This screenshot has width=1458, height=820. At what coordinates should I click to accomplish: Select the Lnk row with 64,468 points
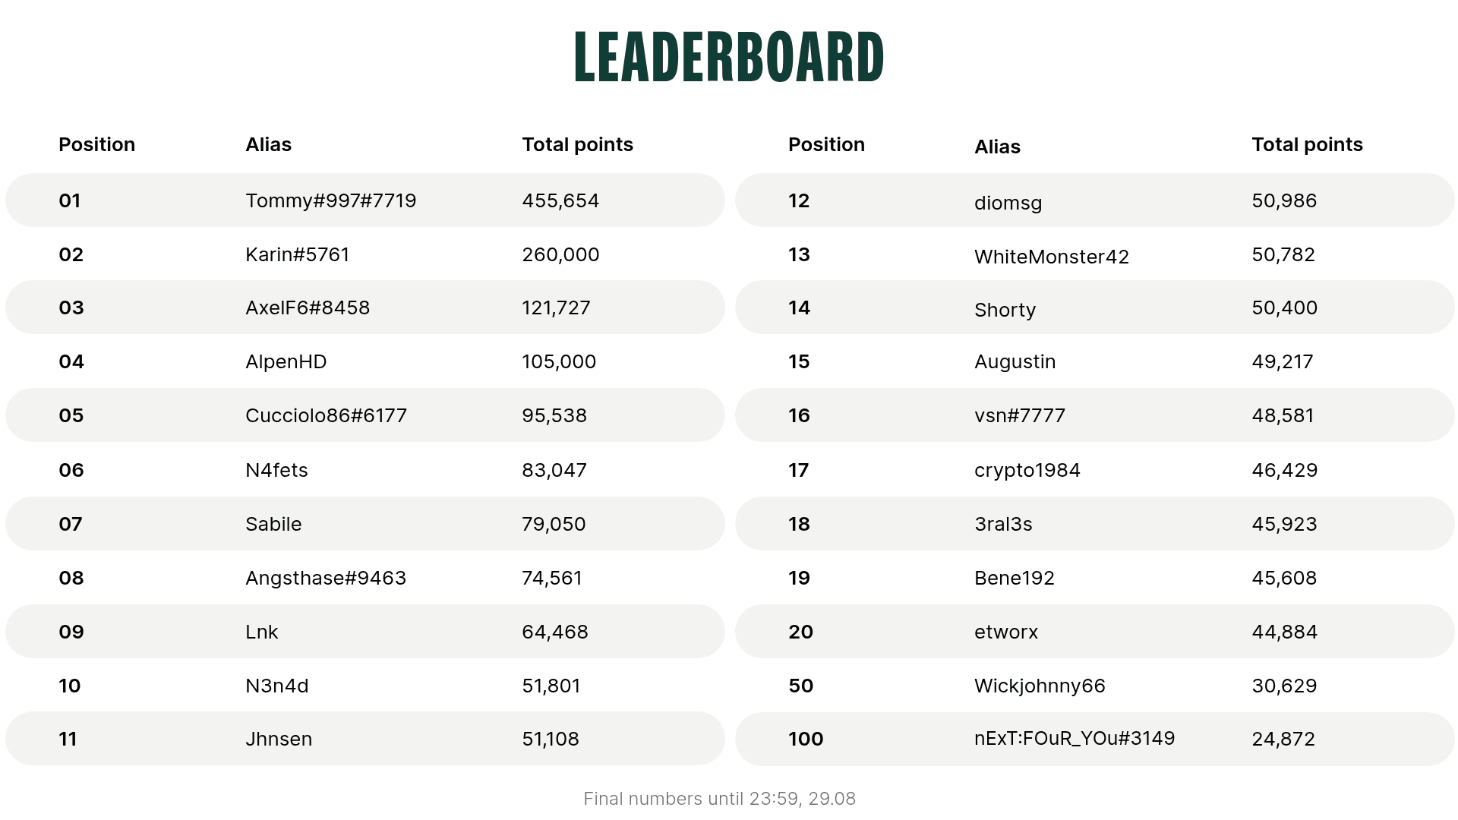point(365,632)
